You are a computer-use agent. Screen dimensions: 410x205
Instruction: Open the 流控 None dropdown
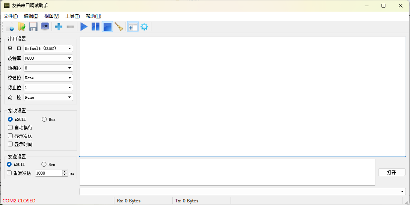(48, 97)
